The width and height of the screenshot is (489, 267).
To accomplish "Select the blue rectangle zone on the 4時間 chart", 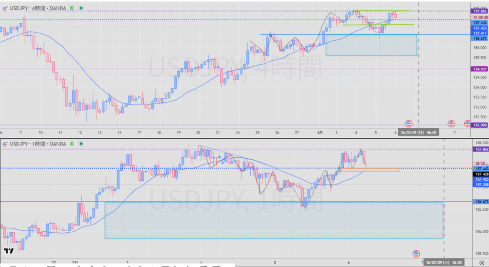I will [x=371, y=45].
